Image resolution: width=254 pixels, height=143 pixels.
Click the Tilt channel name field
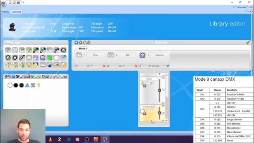point(127,55)
